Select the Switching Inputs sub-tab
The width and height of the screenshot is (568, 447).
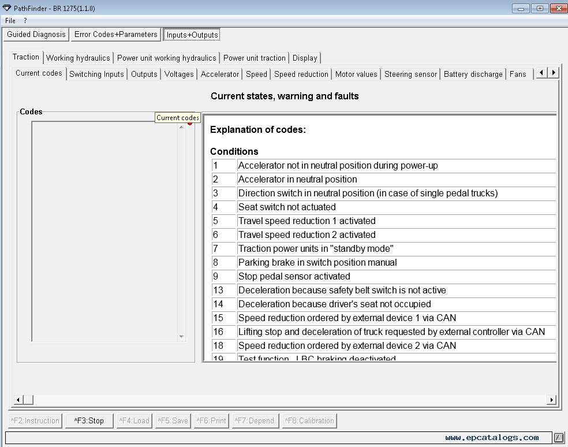[96, 74]
